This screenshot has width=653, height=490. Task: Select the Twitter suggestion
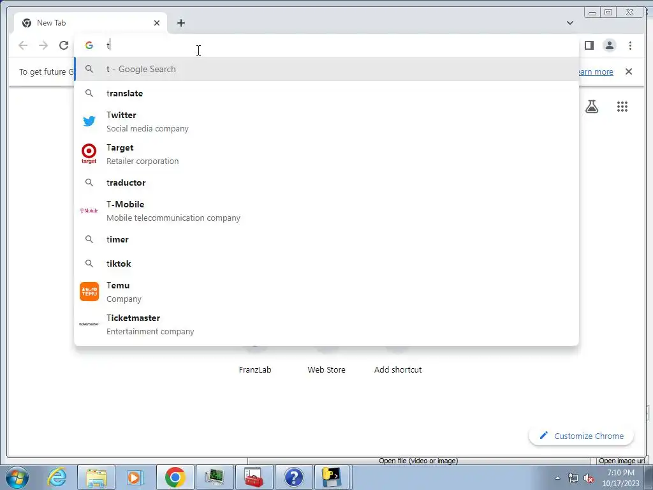[x=326, y=122]
